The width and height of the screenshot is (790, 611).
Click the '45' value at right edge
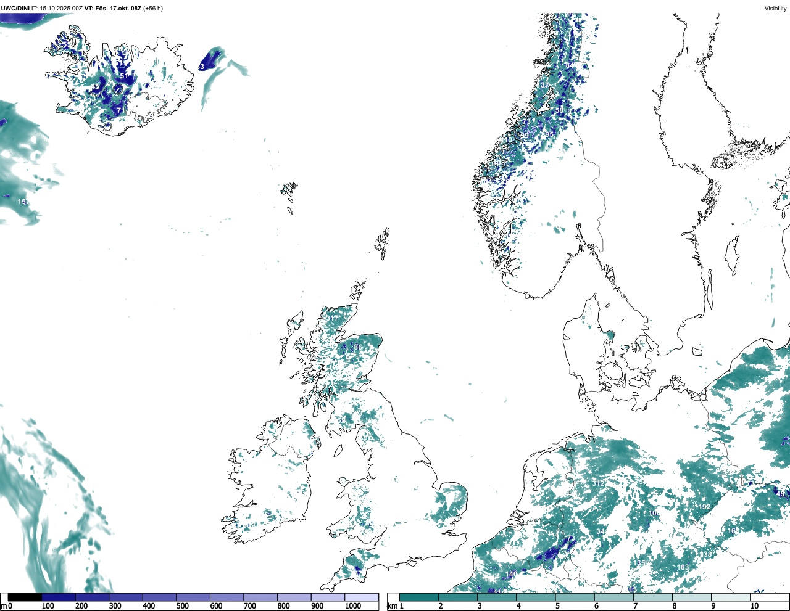[x=781, y=494]
